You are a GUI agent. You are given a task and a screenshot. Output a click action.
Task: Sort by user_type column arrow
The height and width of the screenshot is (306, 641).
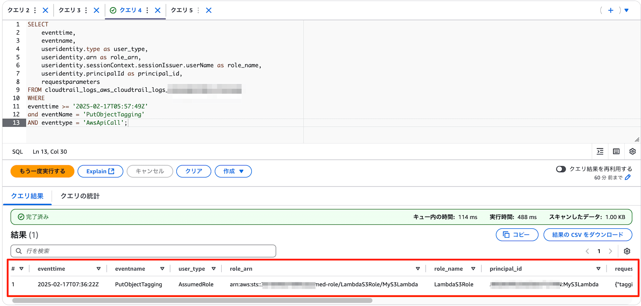tap(213, 269)
